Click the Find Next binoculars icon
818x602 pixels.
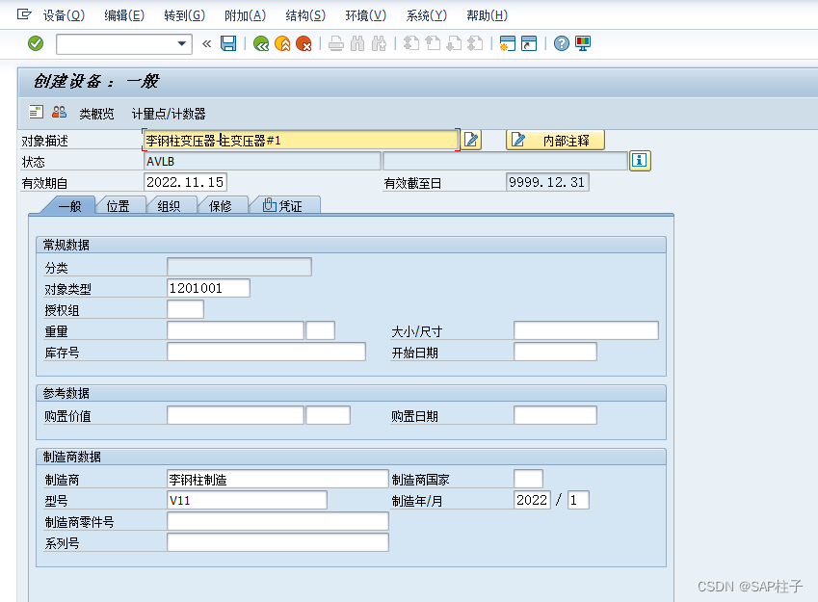(379, 43)
